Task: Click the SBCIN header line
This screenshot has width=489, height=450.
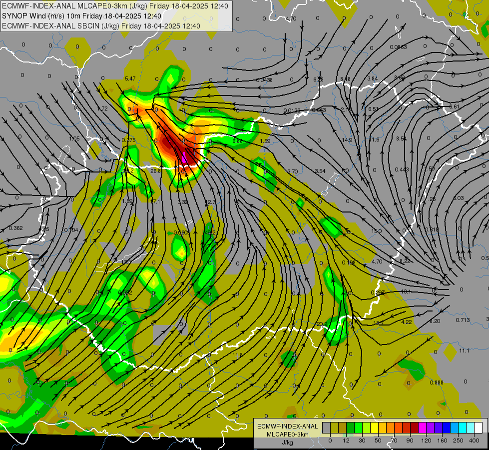Action: 101,26
